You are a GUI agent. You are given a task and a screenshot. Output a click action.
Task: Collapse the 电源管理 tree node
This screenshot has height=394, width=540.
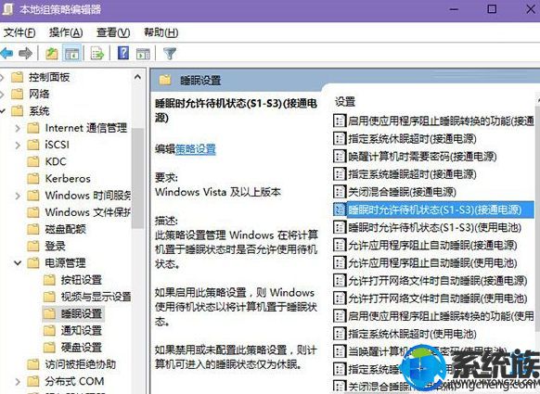pos(18,263)
